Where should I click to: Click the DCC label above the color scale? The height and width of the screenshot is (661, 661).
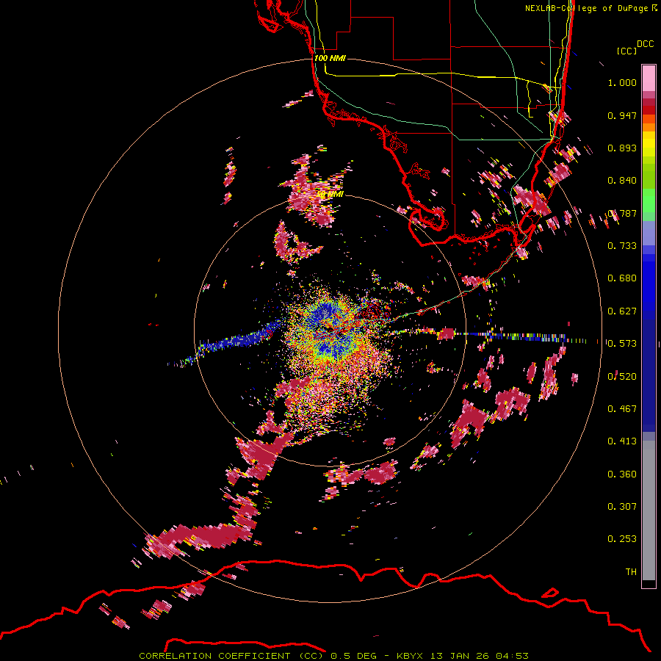[645, 44]
